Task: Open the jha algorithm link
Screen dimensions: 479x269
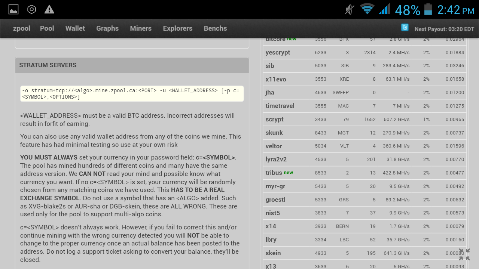Action: 270,93
